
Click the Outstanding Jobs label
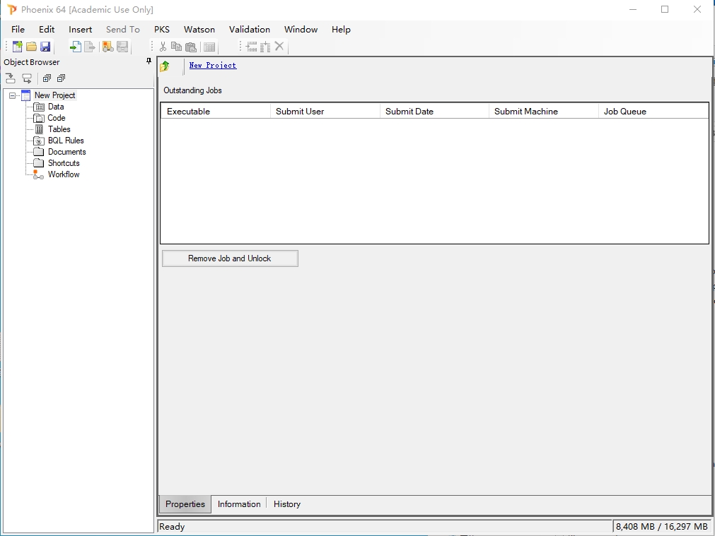[192, 90]
